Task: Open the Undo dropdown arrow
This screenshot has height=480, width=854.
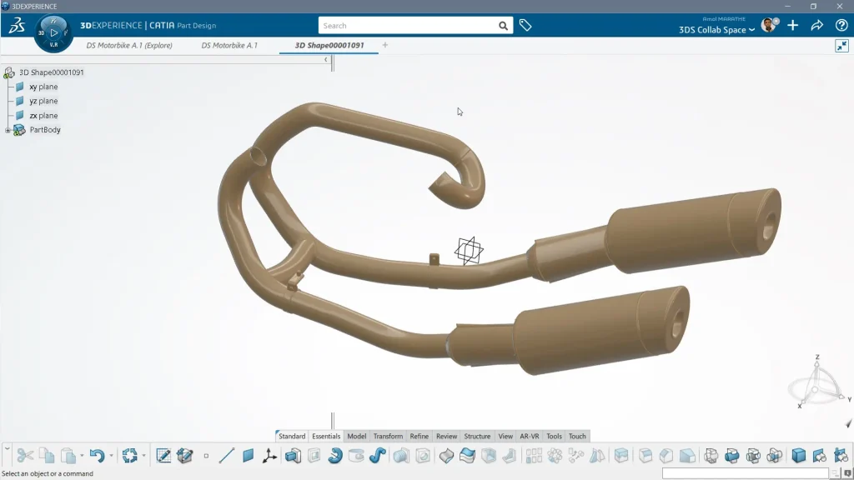Action: (111, 456)
